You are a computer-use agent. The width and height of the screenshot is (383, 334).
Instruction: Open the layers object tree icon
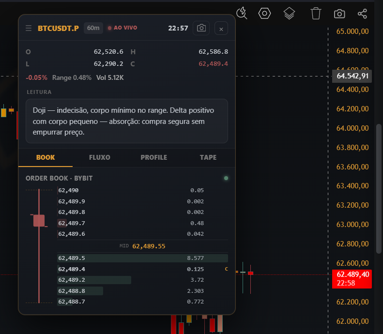point(289,13)
